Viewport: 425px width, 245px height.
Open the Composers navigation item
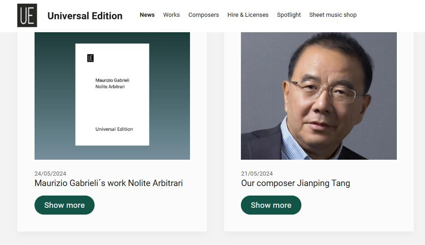click(203, 15)
